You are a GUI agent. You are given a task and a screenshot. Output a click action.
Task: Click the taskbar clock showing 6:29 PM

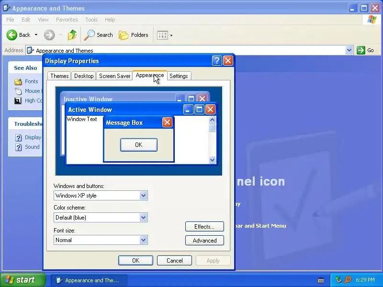(365, 280)
